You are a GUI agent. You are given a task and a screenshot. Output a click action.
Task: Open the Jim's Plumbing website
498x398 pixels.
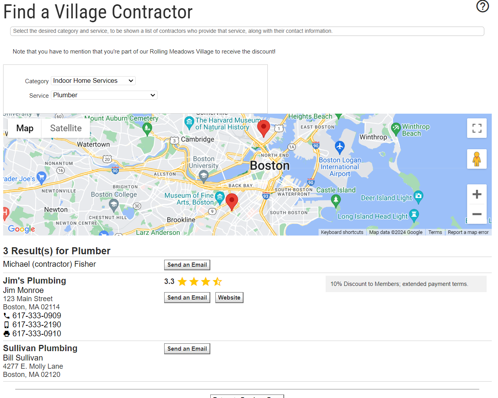[229, 298]
